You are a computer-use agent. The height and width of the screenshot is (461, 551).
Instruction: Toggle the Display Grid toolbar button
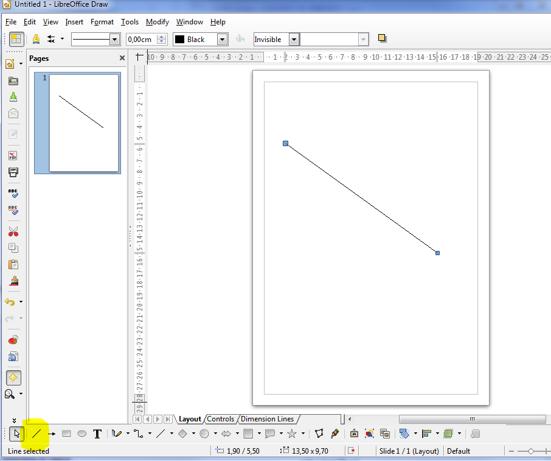(16, 39)
